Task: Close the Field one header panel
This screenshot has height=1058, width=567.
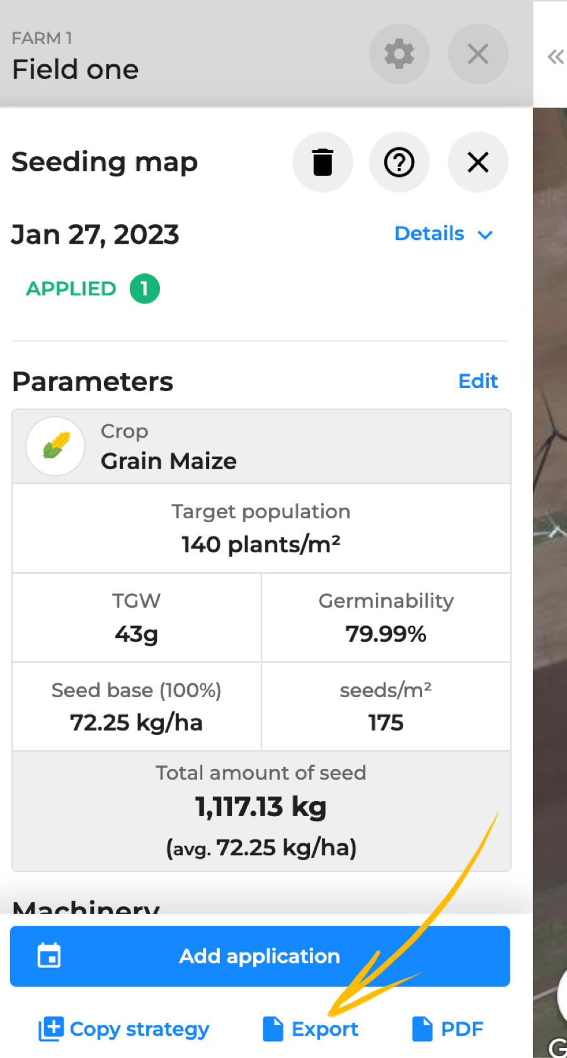Action: (478, 54)
